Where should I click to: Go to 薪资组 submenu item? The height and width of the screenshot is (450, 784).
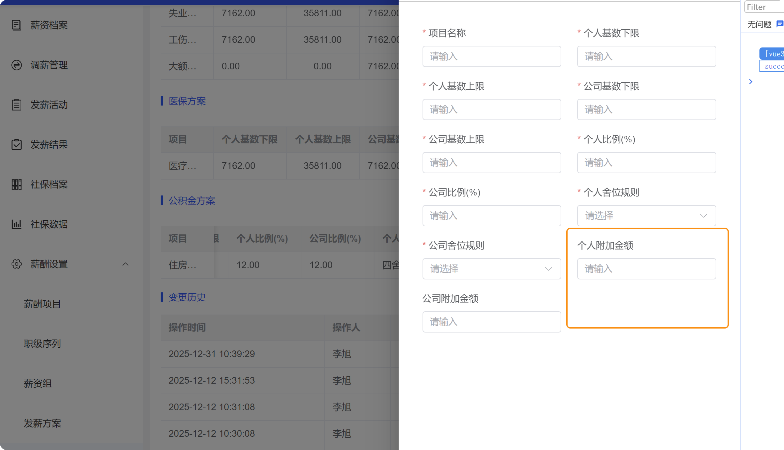(38, 384)
